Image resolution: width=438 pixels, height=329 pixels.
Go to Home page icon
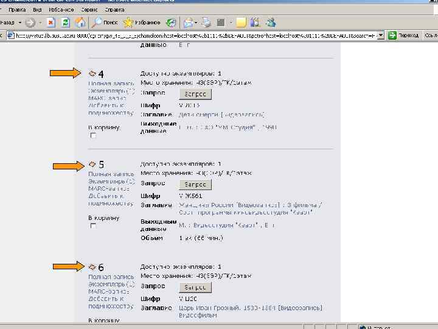(x=80, y=23)
